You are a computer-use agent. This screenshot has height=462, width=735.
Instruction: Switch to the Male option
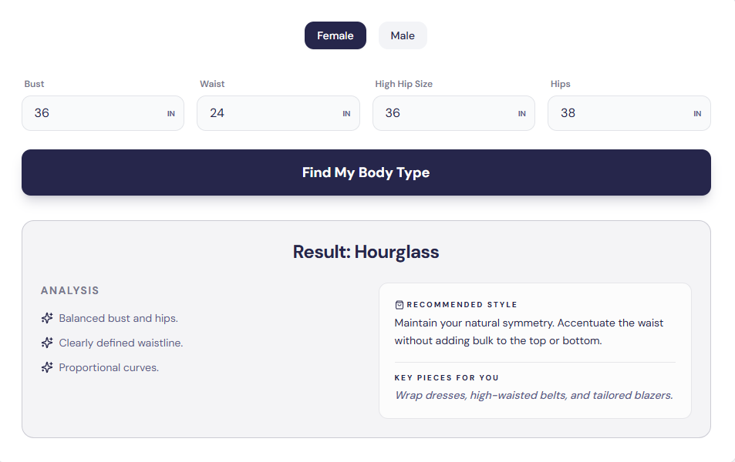tap(402, 35)
